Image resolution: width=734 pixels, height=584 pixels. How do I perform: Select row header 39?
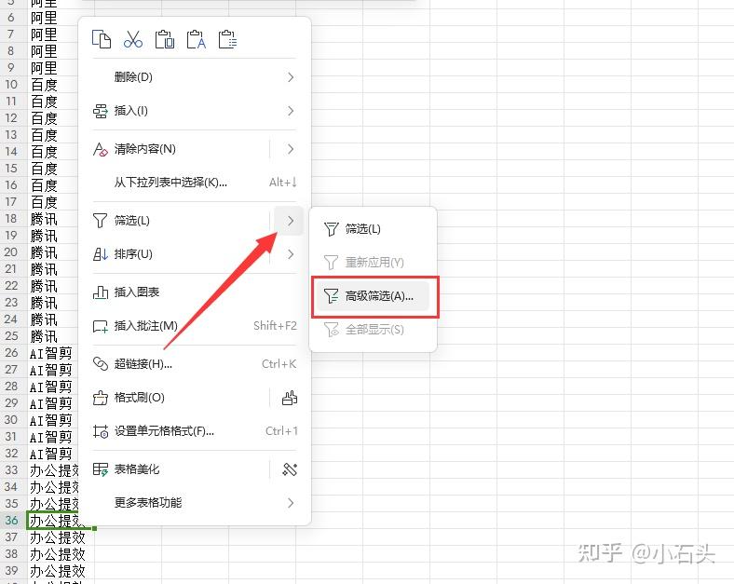point(12,571)
